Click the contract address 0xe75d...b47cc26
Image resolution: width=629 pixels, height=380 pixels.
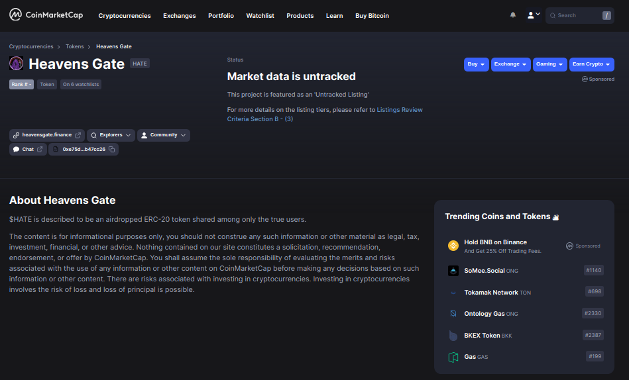(x=84, y=149)
